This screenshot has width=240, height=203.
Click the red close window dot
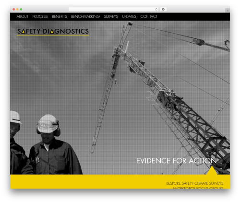pyautogui.click(x=14, y=10)
